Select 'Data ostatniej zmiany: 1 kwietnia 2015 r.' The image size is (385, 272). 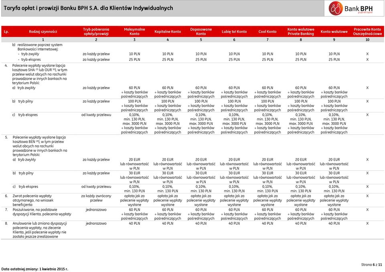pyautogui.click(x=34, y=269)
